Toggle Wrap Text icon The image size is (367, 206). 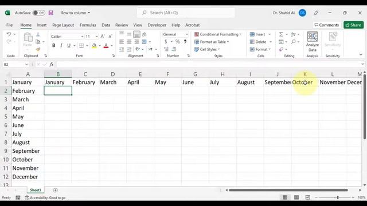click(x=144, y=34)
